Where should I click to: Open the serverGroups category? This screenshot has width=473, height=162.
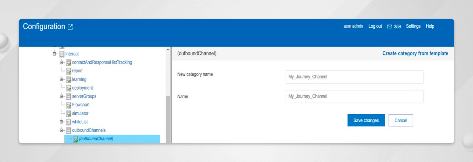pyautogui.click(x=84, y=96)
